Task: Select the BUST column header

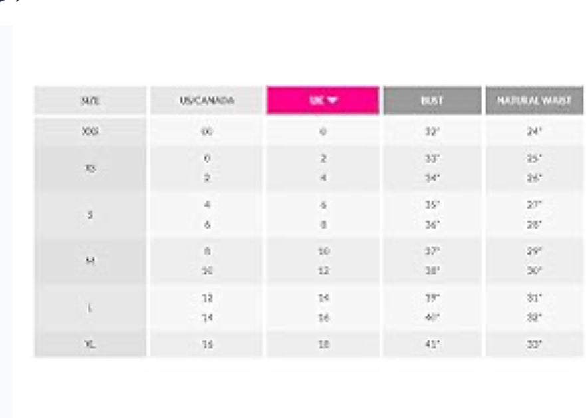Action: click(x=432, y=100)
